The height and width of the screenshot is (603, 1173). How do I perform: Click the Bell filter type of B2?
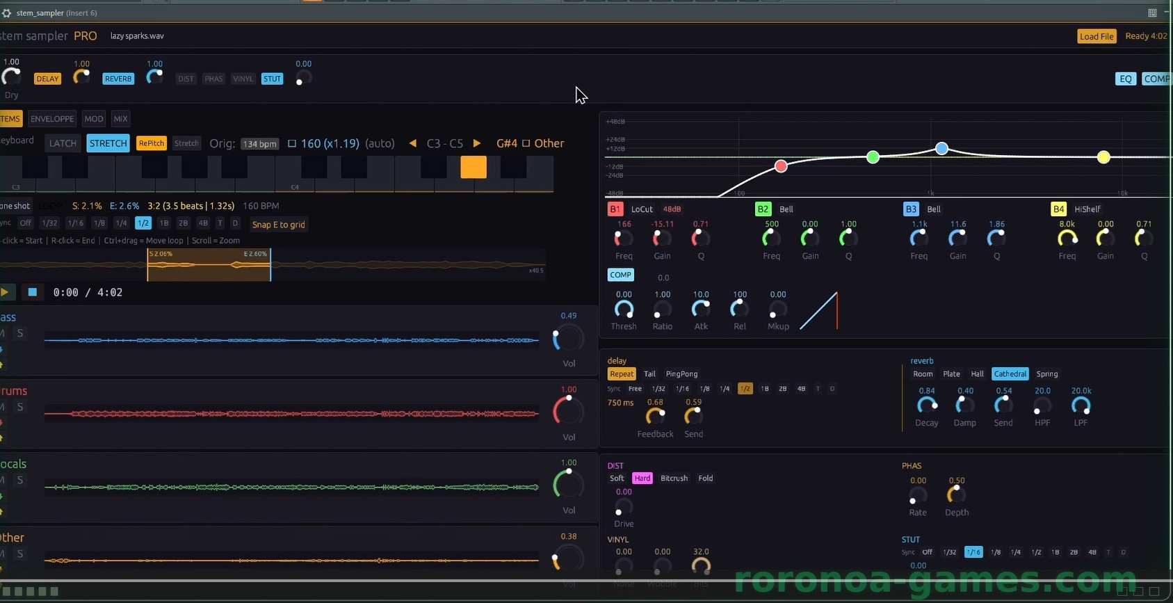pyautogui.click(x=786, y=209)
